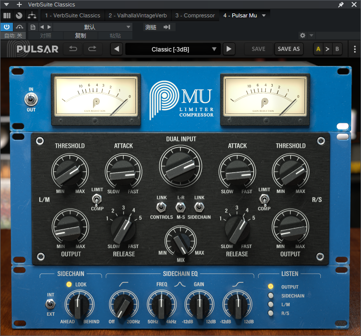Screen dimensions: 361x336
Task: Flip the INT/EXT sidechain switch
Action: [x=51, y=304]
